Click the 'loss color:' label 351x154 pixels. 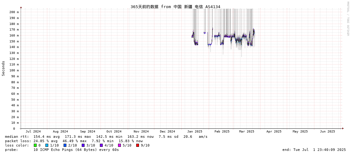click(17, 146)
